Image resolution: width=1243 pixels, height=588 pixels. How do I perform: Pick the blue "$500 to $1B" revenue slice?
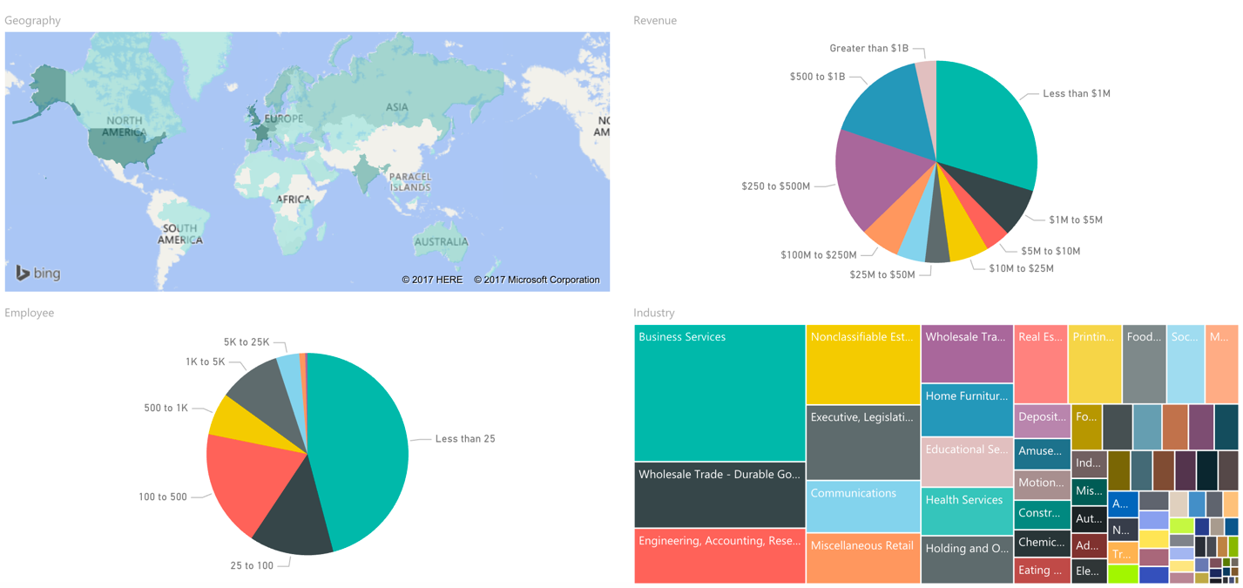(x=888, y=109)
